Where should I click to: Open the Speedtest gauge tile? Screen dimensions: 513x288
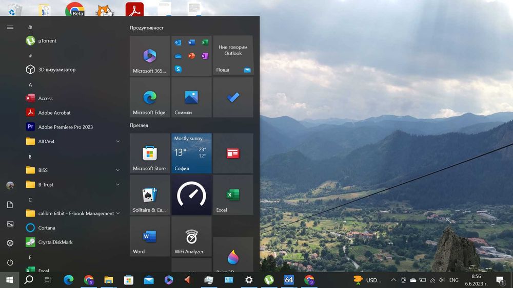(x=191, y=195)
